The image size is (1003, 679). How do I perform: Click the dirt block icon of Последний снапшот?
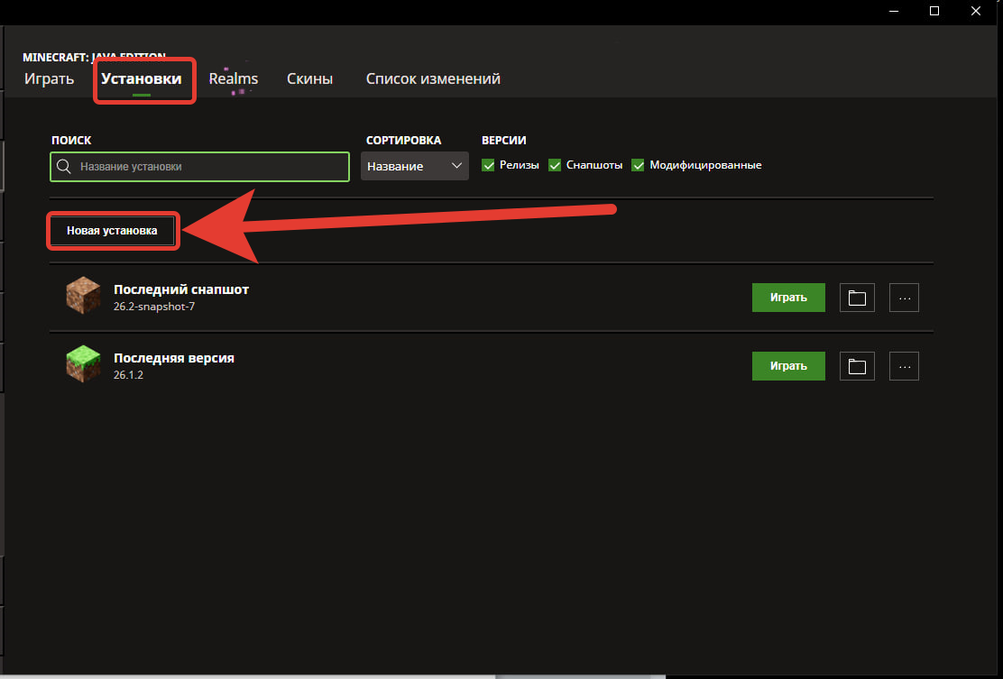(x=83, y=296)
